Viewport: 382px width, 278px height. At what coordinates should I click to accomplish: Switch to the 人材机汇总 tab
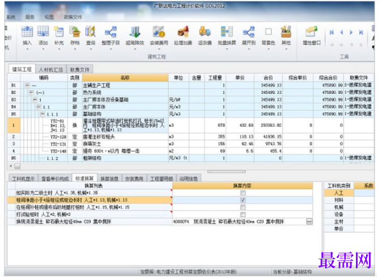coord(51,69)
